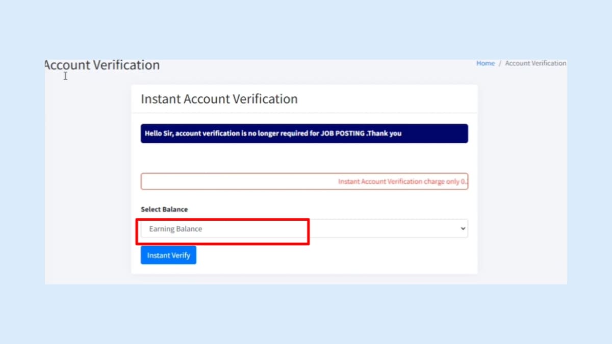Click the dropdown chevron arrow
The image size is (612, 344).
pos(463,229)
